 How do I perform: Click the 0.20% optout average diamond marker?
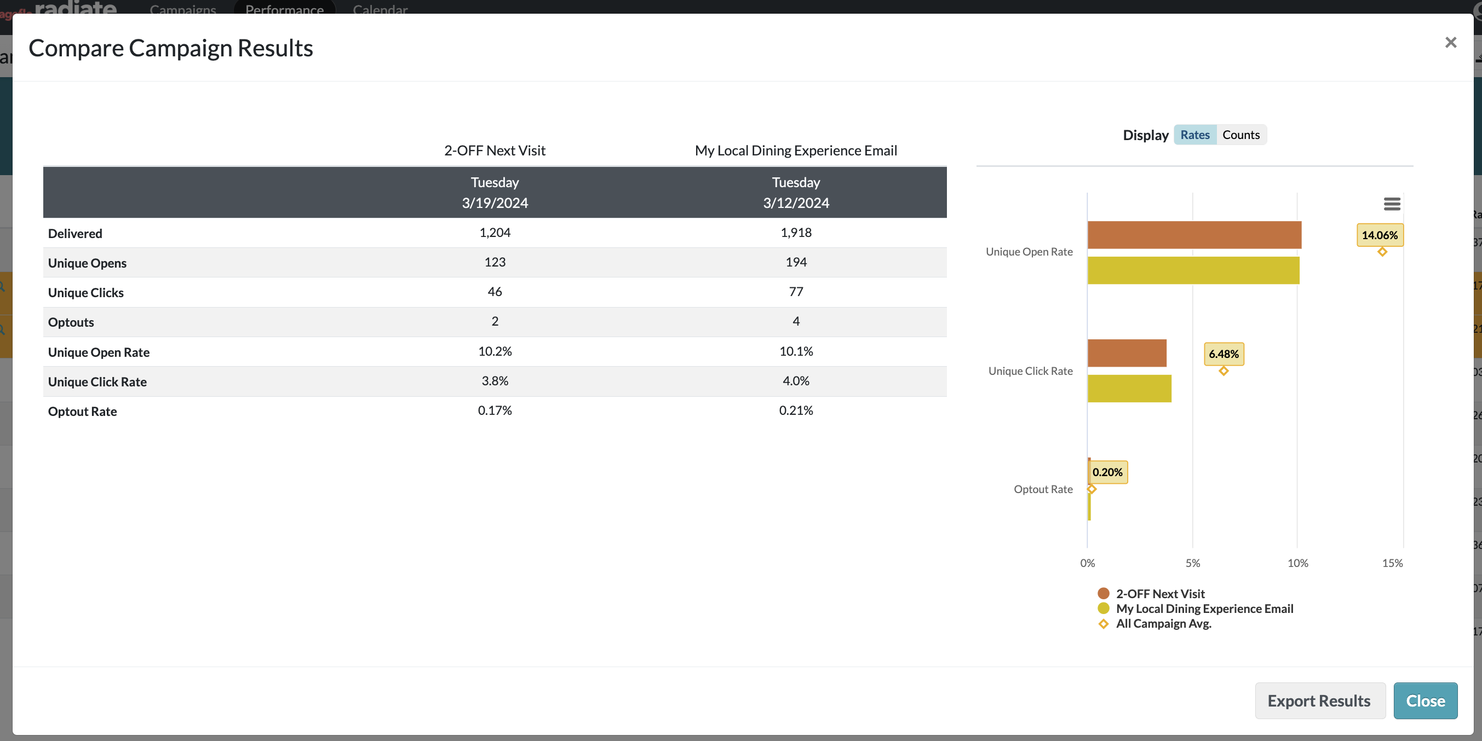1092,489
